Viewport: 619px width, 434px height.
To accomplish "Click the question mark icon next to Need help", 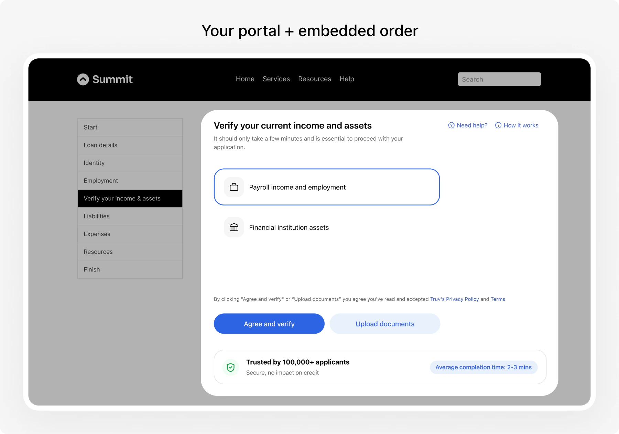I will 451,125.
